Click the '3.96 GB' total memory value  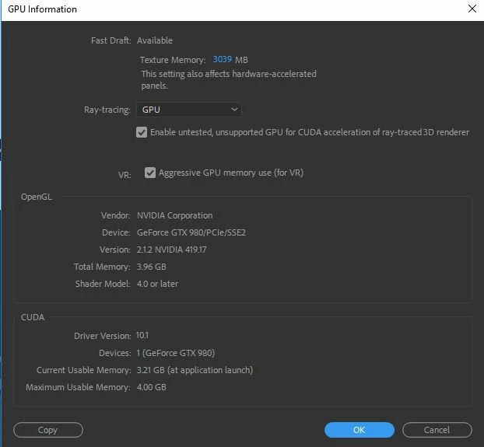click(x=152, y=267)
